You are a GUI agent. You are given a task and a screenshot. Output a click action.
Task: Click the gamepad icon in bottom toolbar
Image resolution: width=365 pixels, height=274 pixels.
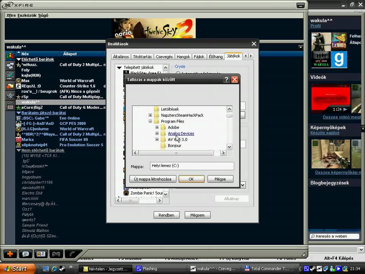click(x=56, y=254)
